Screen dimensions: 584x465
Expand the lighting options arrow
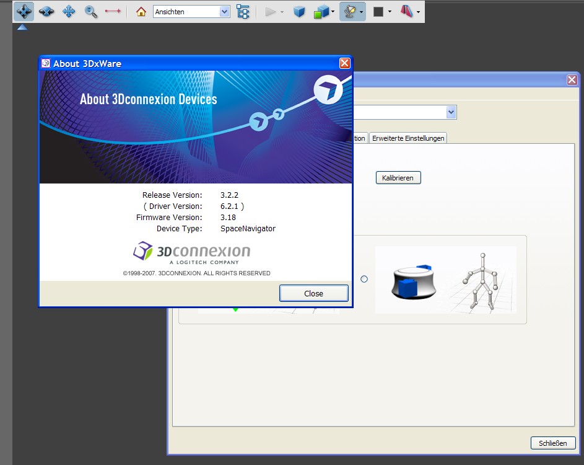(x=361, y=12)
